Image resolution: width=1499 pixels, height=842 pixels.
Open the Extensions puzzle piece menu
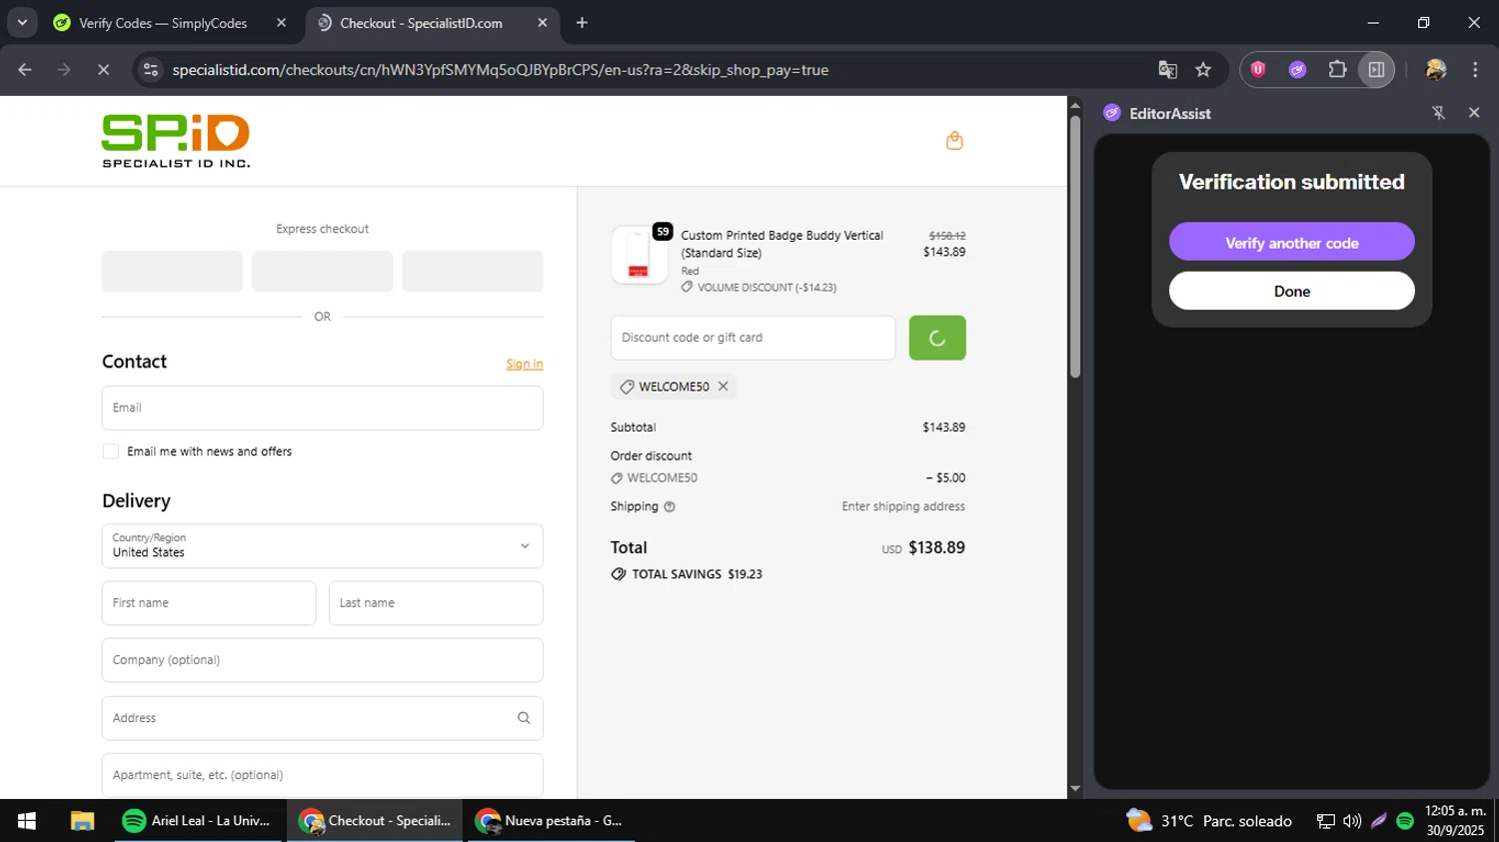(1337, 70)
